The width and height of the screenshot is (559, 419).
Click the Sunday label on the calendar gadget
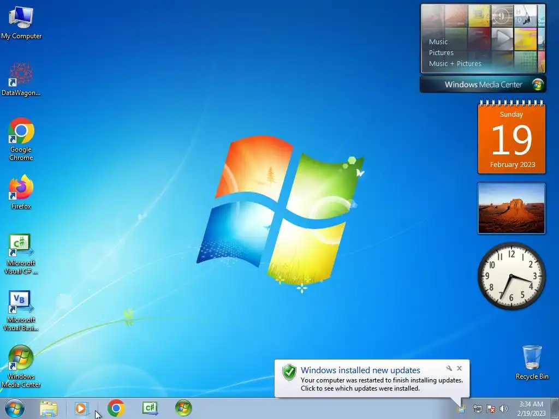coord(511,115)
